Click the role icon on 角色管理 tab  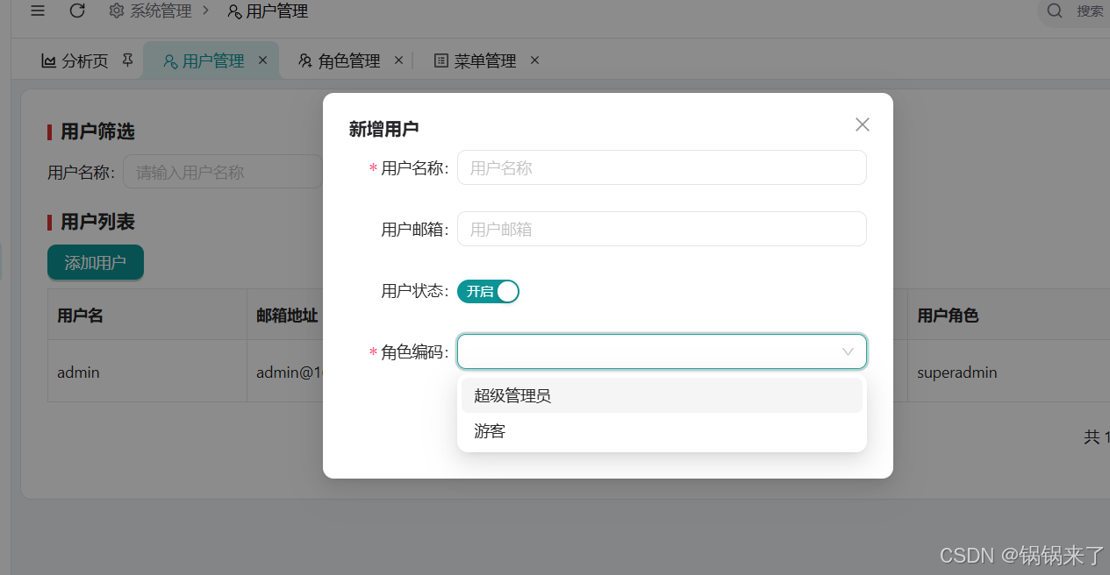[x=304, y=60]
